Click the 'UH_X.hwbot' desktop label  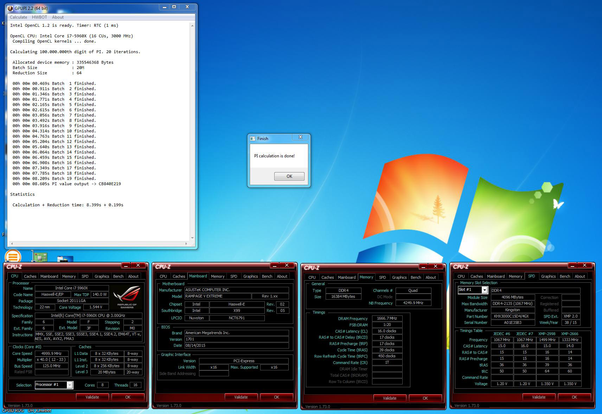(39, 410)
